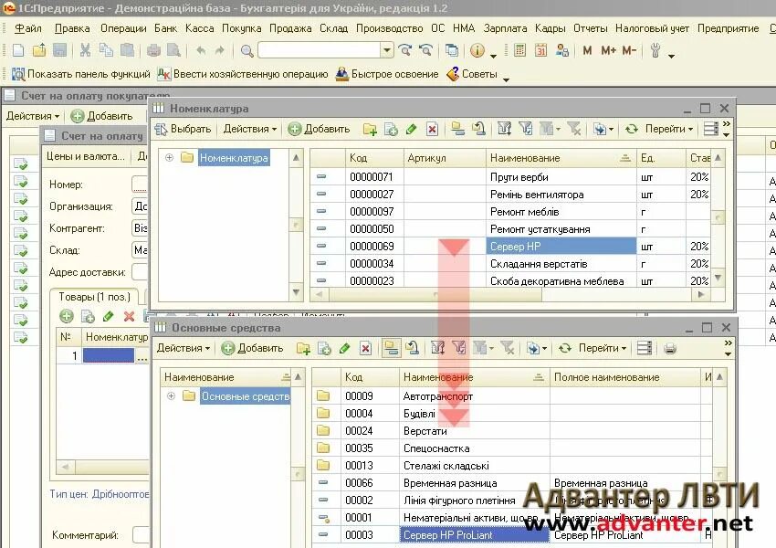Click Выбрать button in Номенклатура window
This screenshot has width=776, height=548.
click(x=183, y=129)
